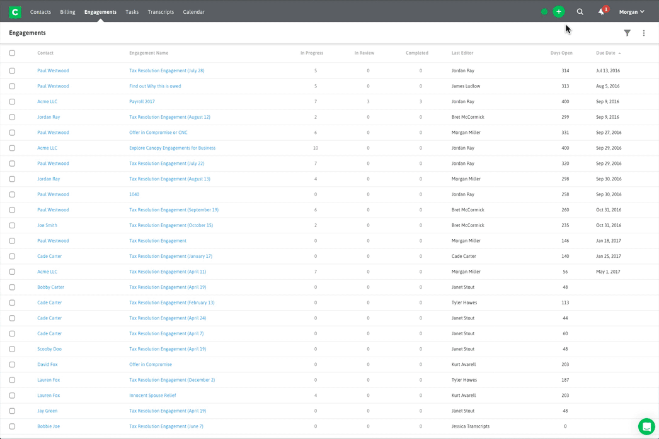This screenshot has height=439, width=659.
Task: Open the chat support bubble
Action: coord(645,427)
